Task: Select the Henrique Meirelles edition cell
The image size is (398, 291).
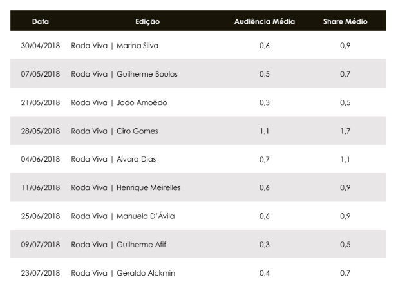Action: (x=126, y=187)
